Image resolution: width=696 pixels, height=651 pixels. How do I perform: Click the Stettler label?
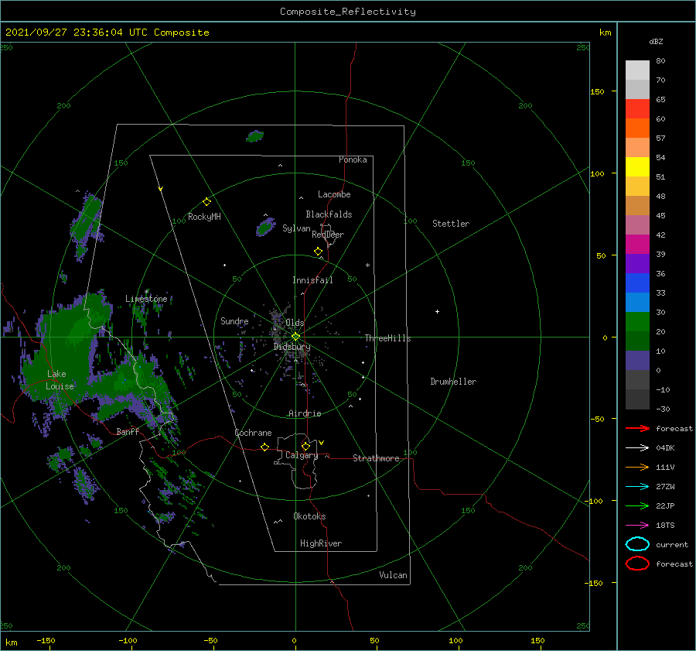point(451,224)
